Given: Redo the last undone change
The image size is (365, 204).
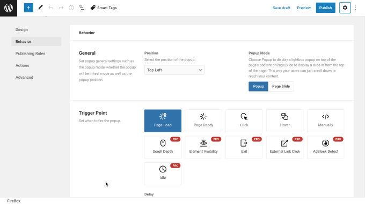Looking at the screenshot, I should click(61, 8).
